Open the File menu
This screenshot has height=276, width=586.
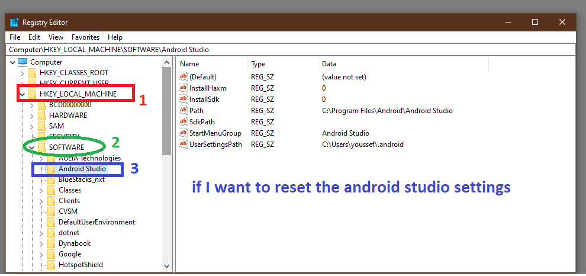pos(15,37)
